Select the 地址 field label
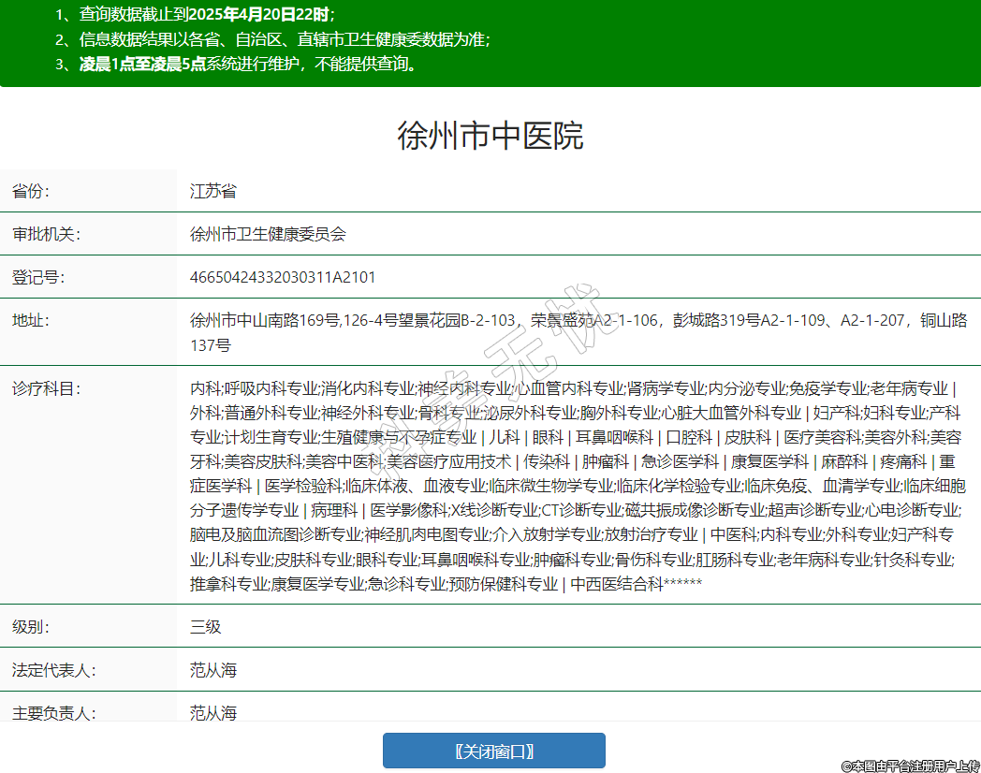 tap(31, 320)
